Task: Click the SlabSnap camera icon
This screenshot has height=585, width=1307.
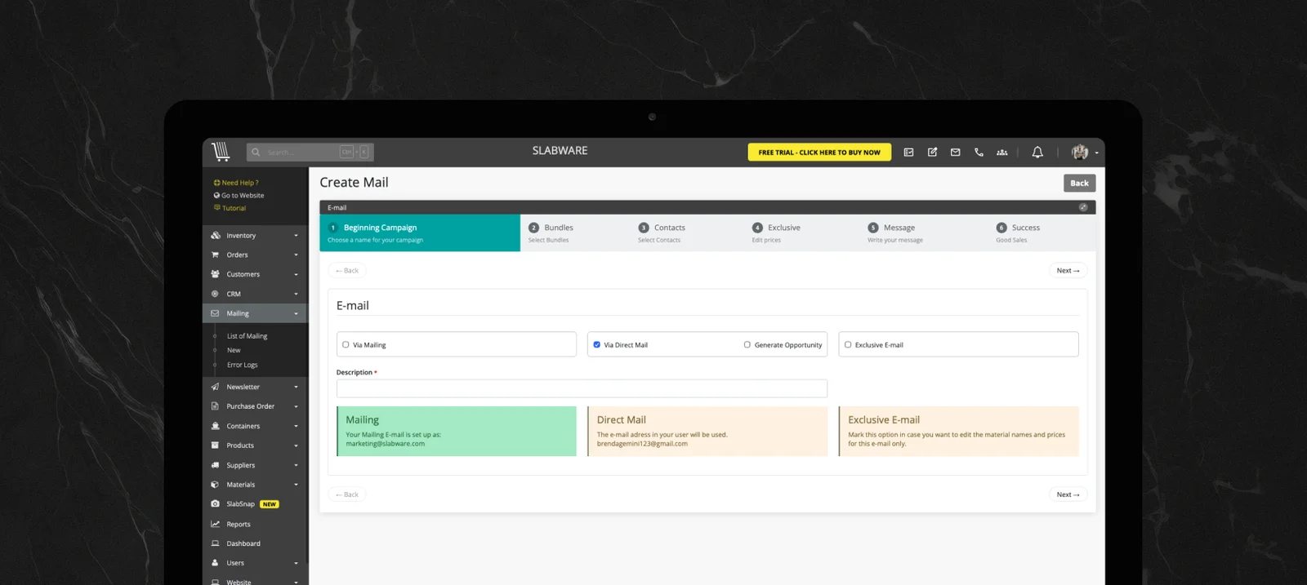Action: point(215,504)
